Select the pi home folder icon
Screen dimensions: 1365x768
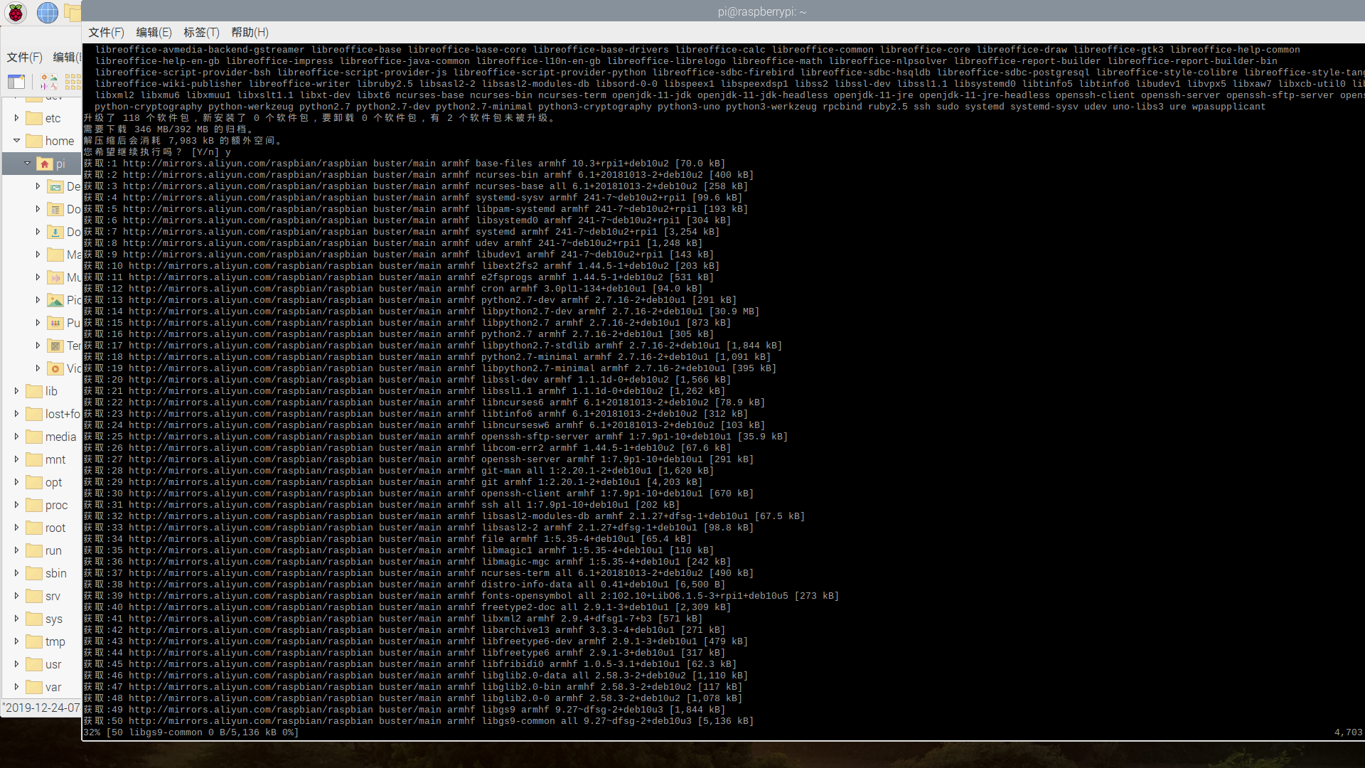tap(45, 164)
